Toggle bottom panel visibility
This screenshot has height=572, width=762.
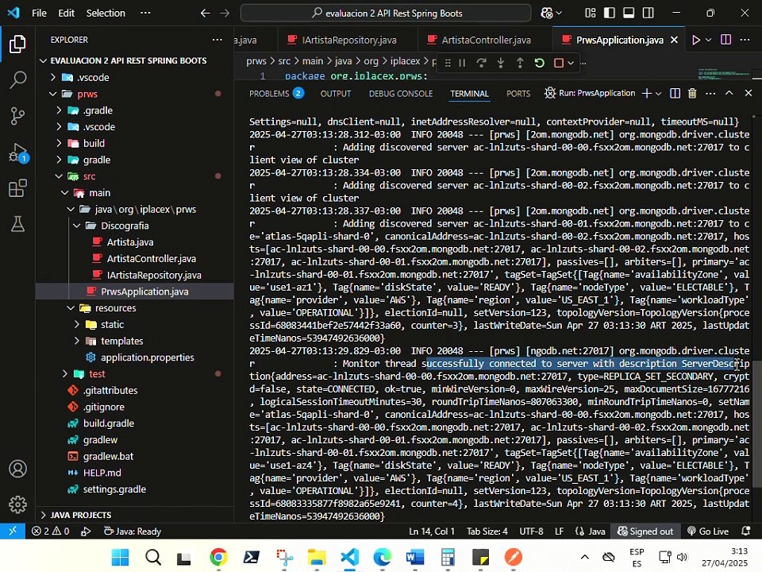(x=629, y=14)
